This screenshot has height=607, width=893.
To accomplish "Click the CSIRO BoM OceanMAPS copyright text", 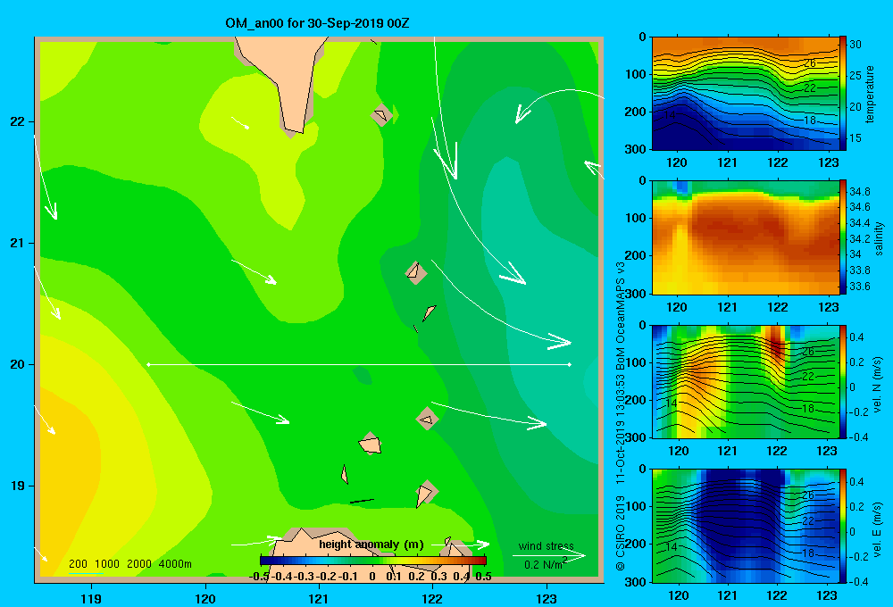I will [621, 416].
